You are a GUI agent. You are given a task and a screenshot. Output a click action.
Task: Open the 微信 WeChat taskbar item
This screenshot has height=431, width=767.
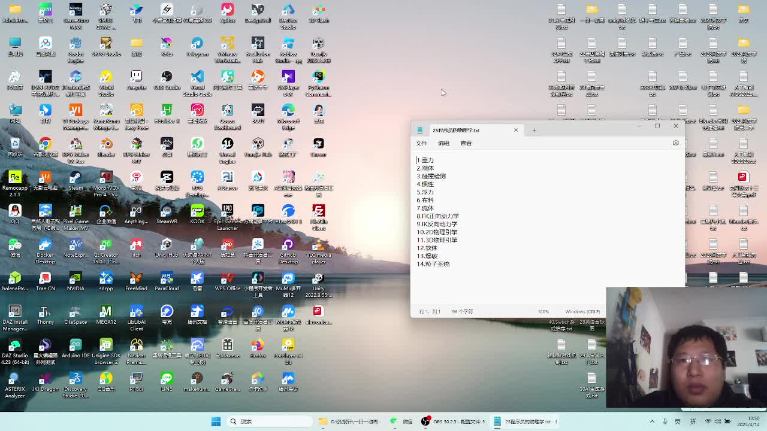click(x=401, y=421)
